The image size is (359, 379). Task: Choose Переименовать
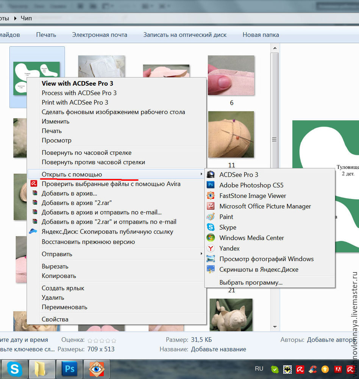(116, 307)
